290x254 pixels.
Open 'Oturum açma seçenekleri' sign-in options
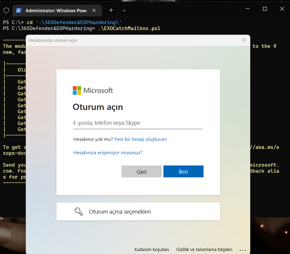click(x=138, y=212)
